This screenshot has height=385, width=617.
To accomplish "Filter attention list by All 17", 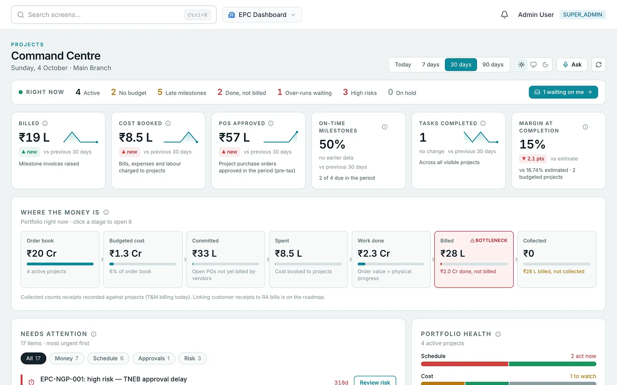I will coord(34,358).
